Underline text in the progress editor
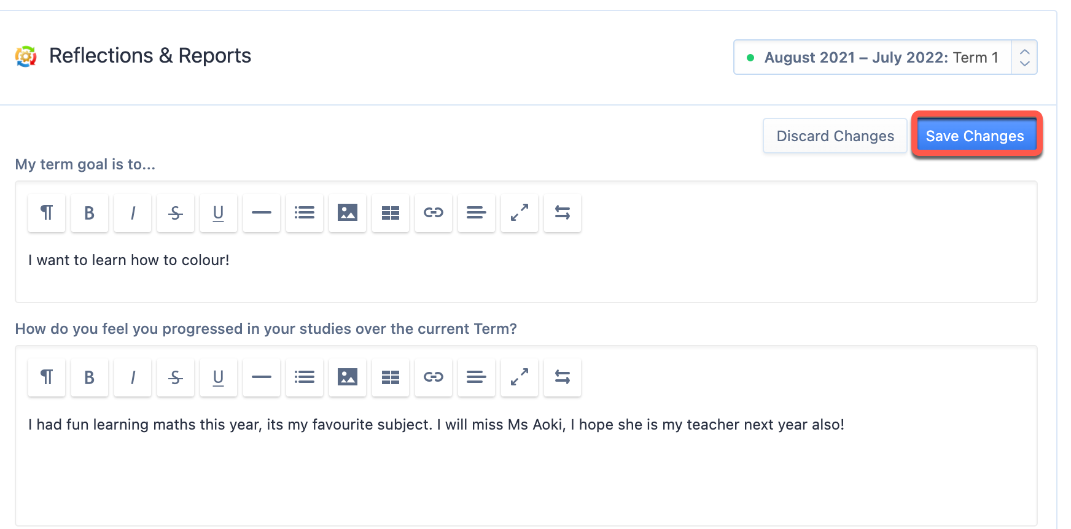1071x529 pixels. [219, 377]
